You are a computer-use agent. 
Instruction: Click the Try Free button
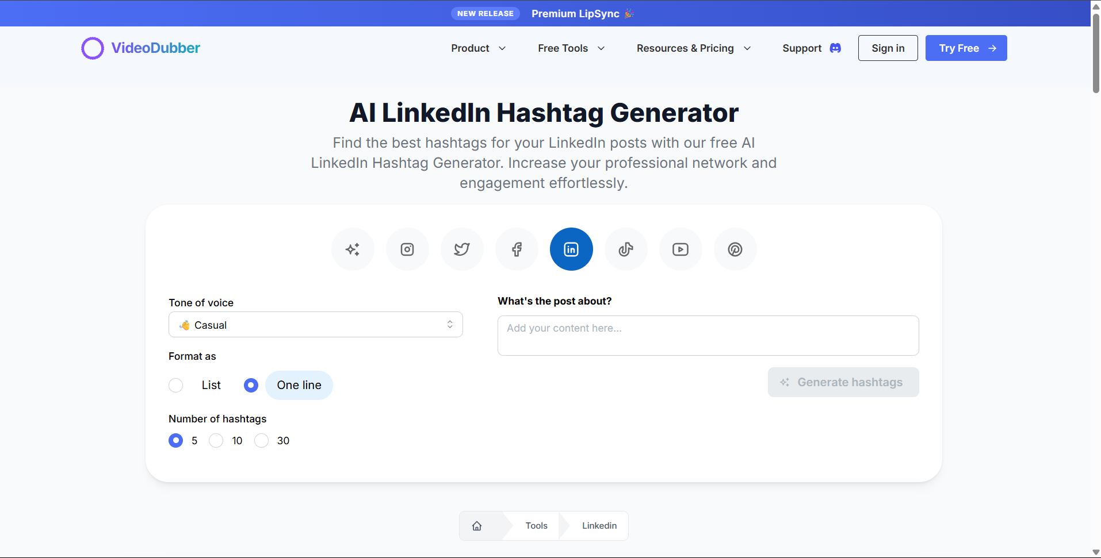pos(966,48)
